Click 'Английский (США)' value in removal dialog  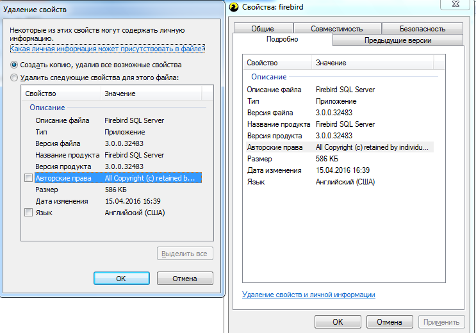click(135, 213)
